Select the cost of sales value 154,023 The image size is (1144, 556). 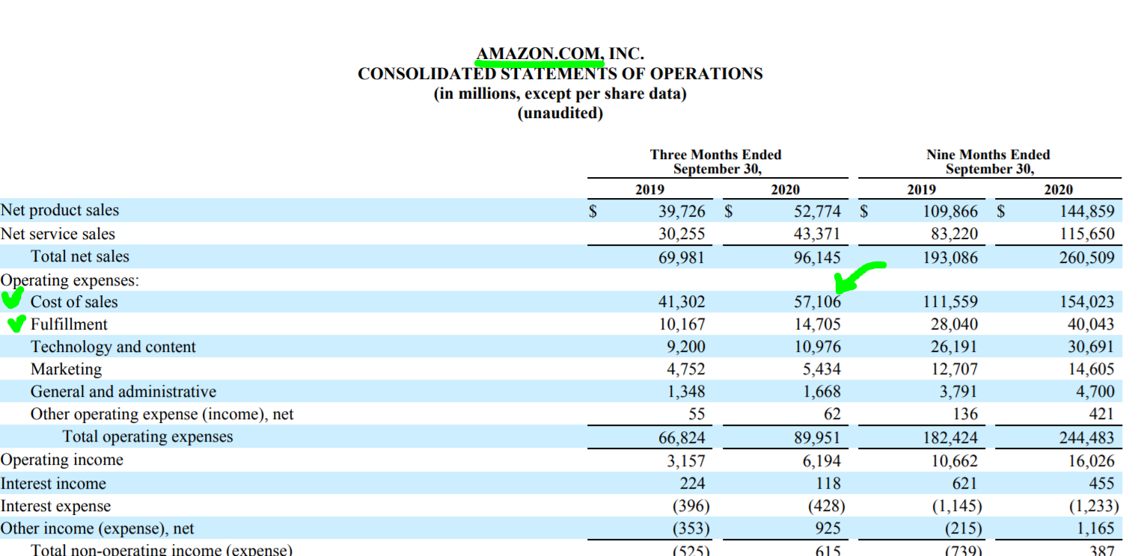point(1086,302)
